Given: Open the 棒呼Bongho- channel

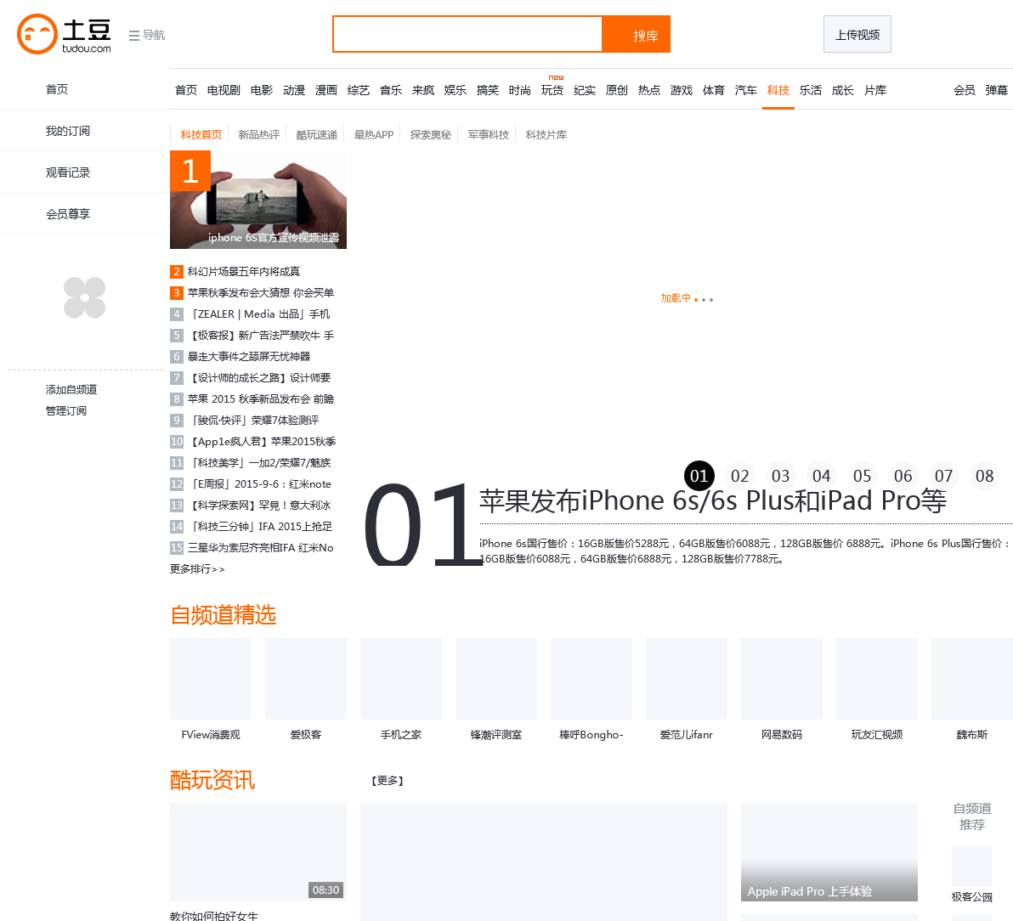Looking at the screenshot, I should click(591, 679).
